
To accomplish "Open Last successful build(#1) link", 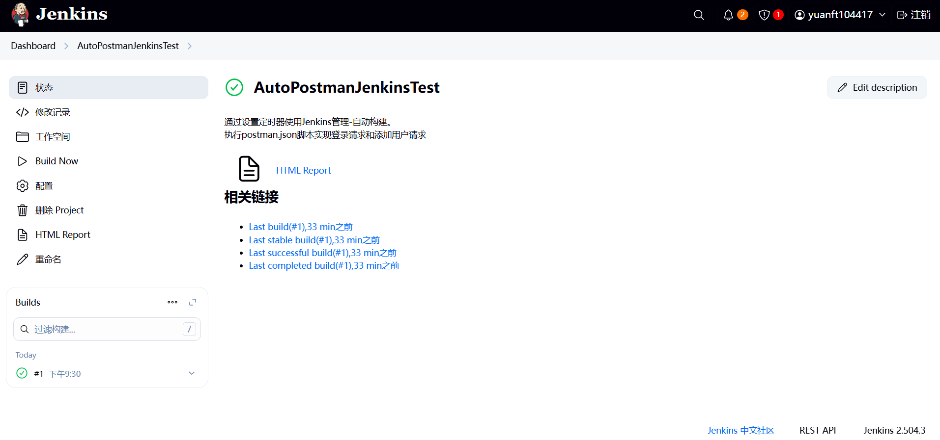I will pos(322,253).
